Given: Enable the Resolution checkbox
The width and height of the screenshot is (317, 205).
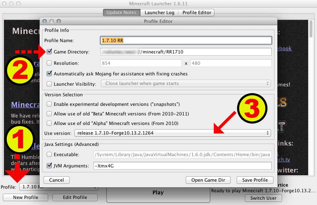Looking at the screenshot, I should 49,63.
